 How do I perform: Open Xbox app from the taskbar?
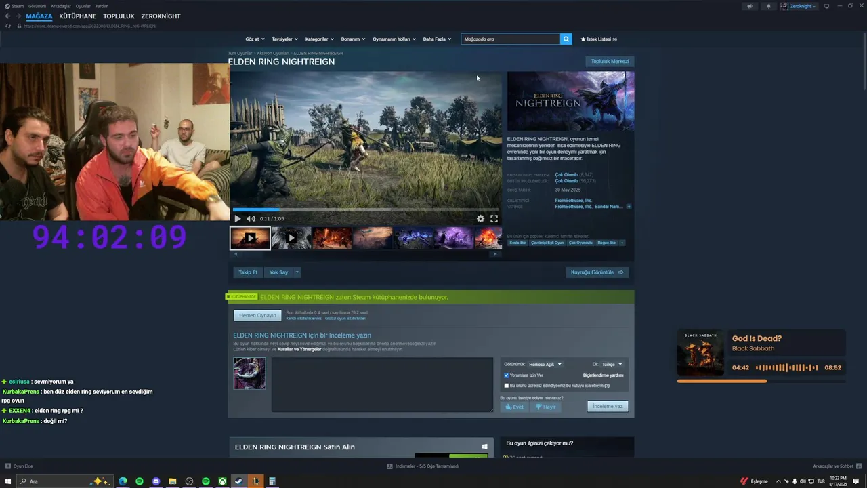click(x=222, y=481)
